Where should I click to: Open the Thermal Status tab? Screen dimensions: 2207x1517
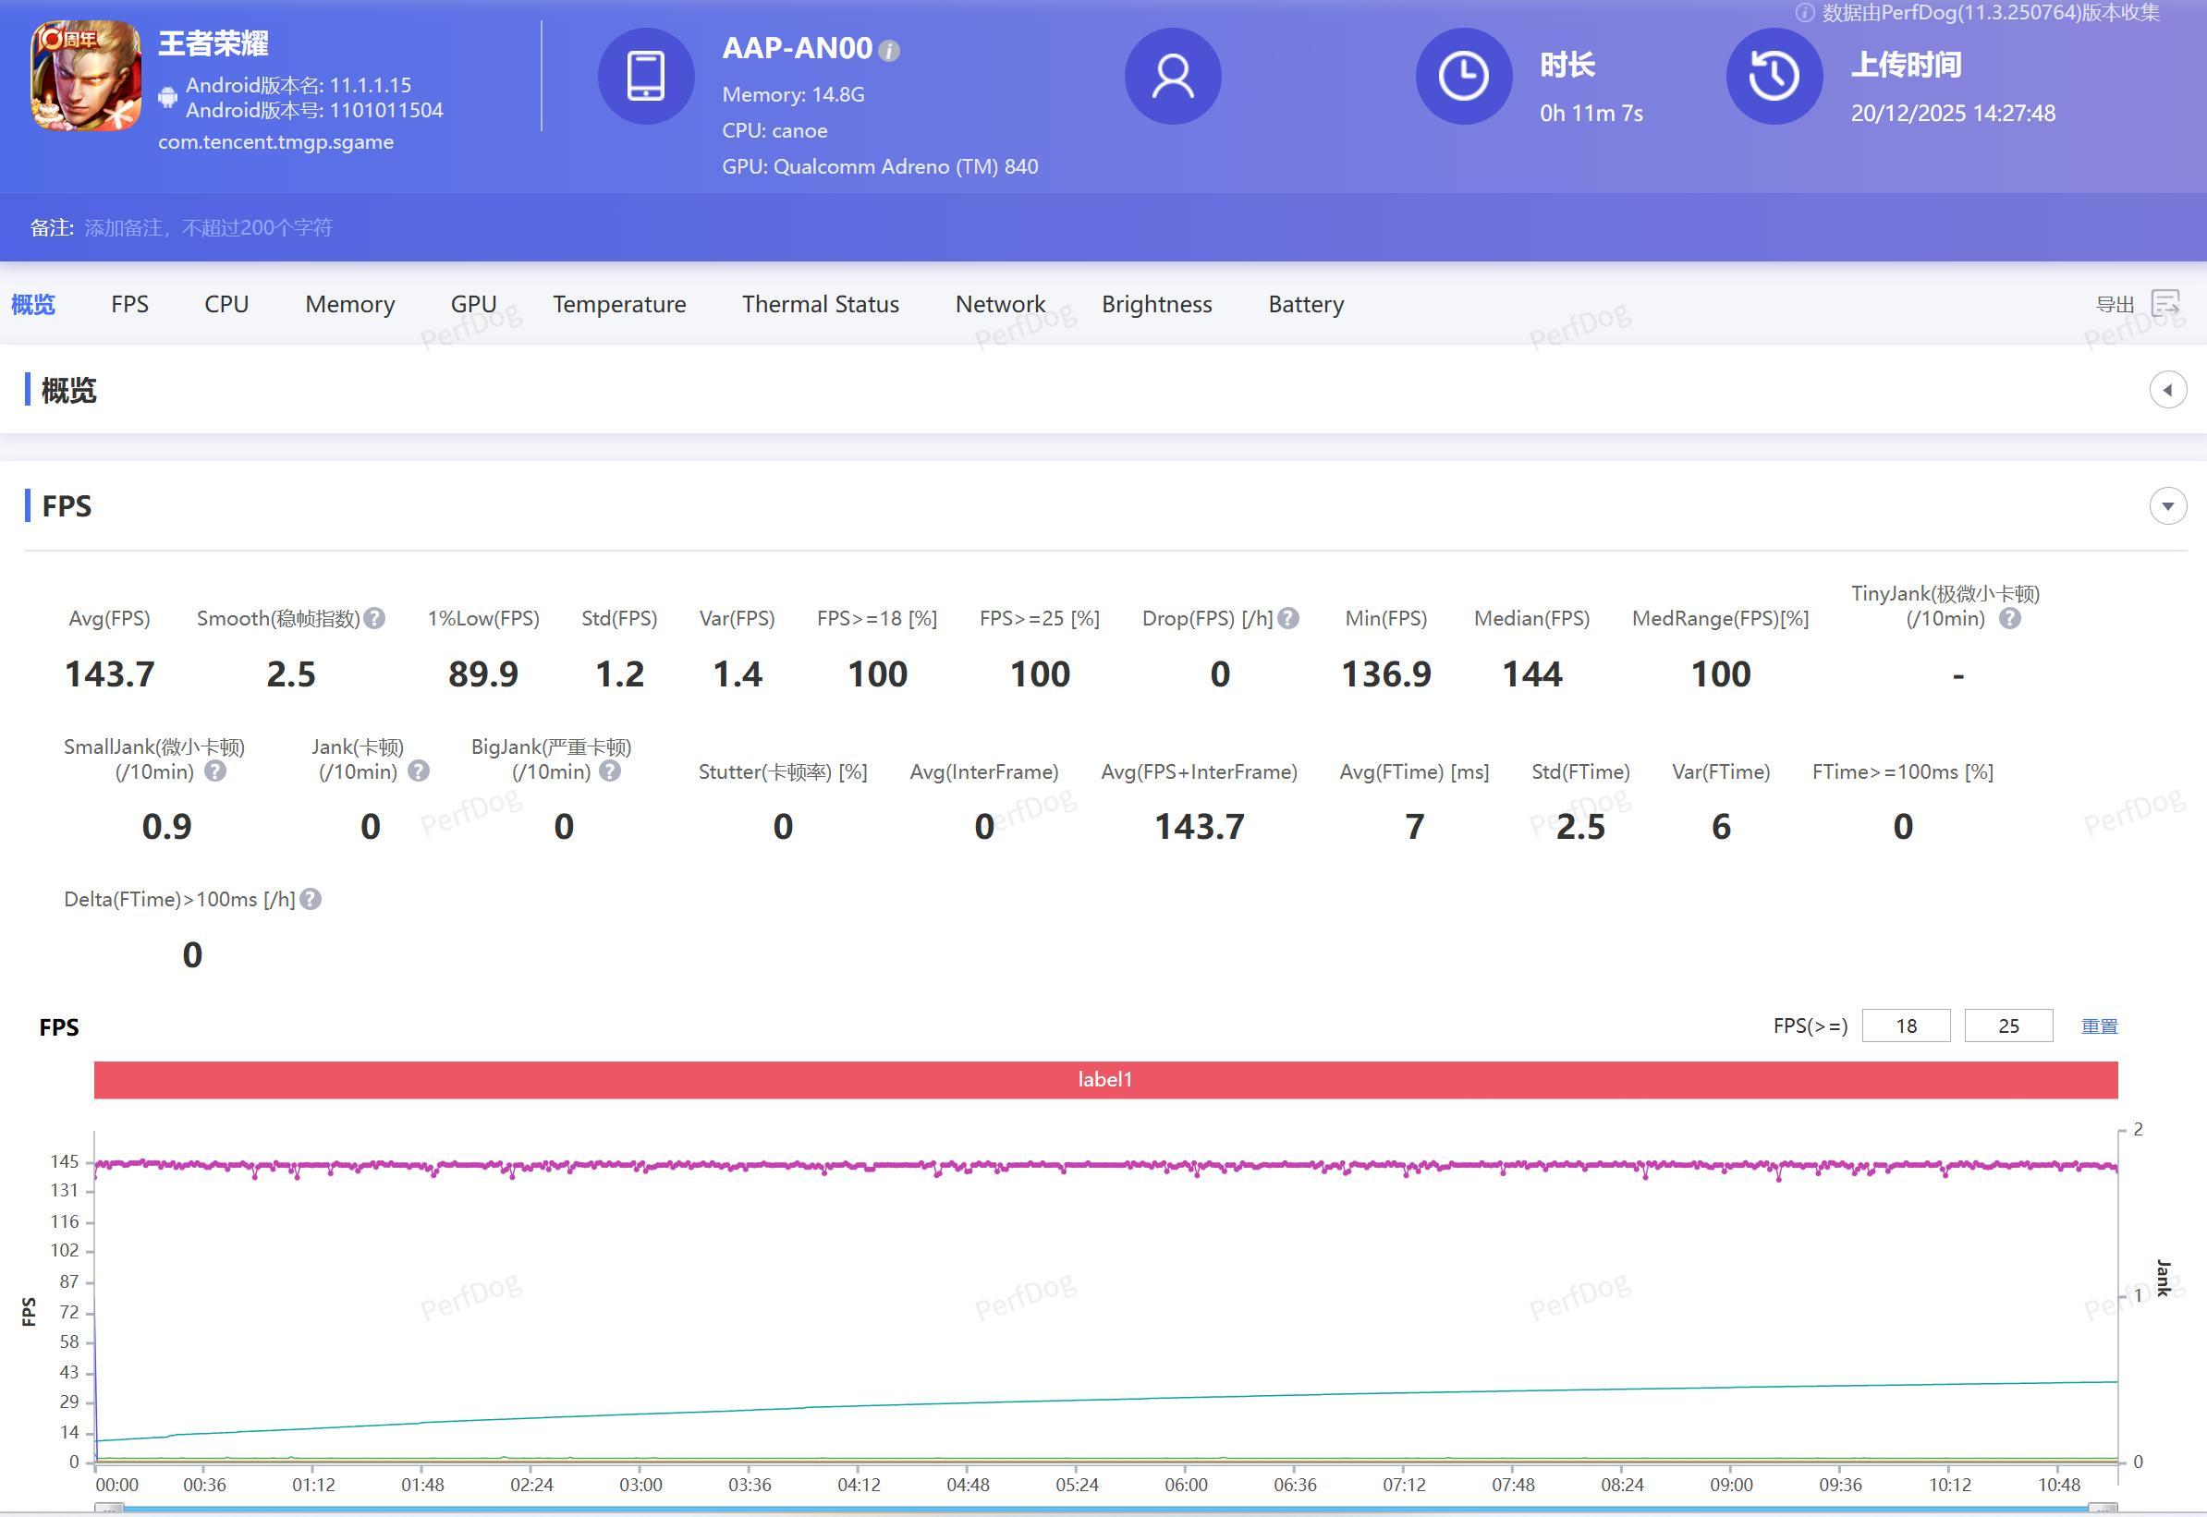[820, 304]
